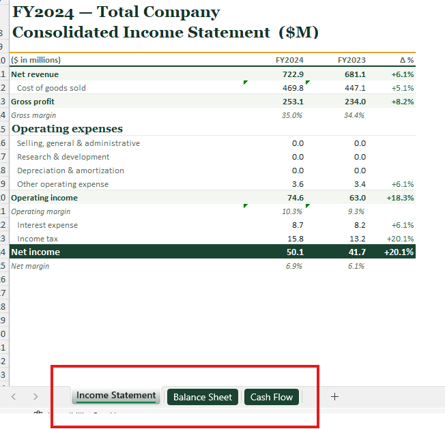Viewport: 445px width, 429px height.
Task: Click Depreciation & amortization label
Action: pos(70,171)
